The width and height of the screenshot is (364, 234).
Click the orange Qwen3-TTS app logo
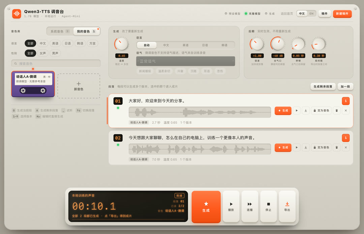tap(17, 13)
